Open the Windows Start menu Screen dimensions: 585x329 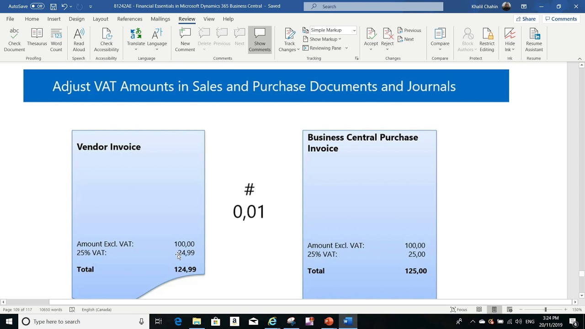coord(9,322)
